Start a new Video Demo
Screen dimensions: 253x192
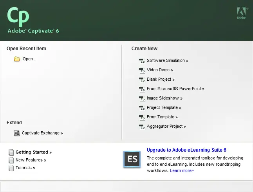click(160, 70)
